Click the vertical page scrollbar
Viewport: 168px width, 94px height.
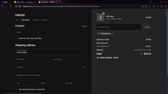pos(167,43)
